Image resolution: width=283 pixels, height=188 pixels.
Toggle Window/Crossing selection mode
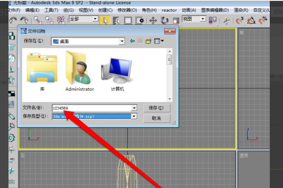pos(139,21)
